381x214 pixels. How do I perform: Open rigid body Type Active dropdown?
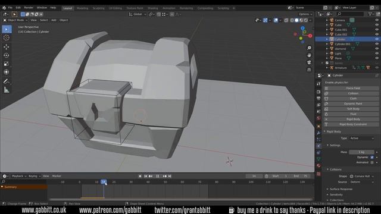click(361, 139)
